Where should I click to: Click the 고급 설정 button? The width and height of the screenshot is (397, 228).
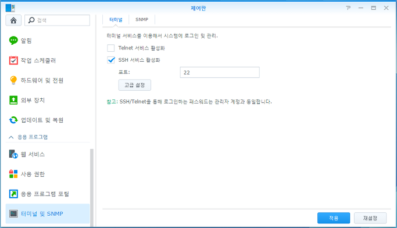pos(135,85)
